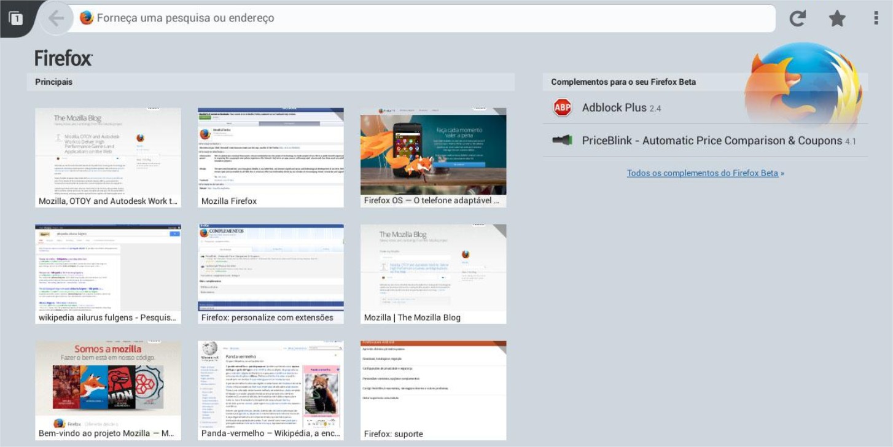
Task: Open Firefox OS telefone adaptável thumbnail
Action: coord(433,157)
